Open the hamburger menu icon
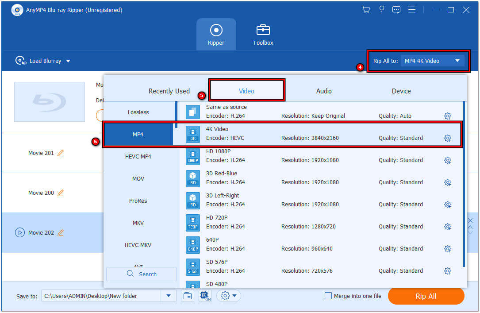The image size is (480, 313). click(x=412, y=10)
